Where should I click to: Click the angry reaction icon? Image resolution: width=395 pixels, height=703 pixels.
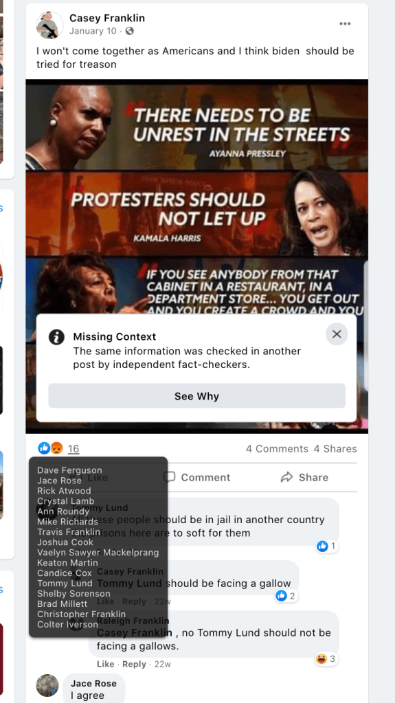pyautogui.click(x=56, y=448)
